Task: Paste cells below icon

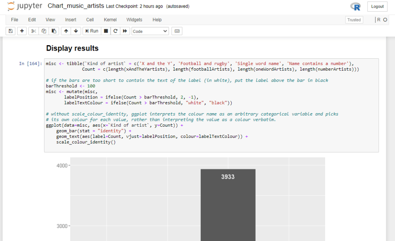Action: (54, 31)
